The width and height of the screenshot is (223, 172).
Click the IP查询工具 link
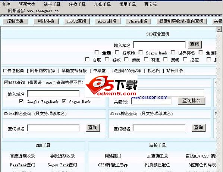pyautogui.click(x=157, y=156)
